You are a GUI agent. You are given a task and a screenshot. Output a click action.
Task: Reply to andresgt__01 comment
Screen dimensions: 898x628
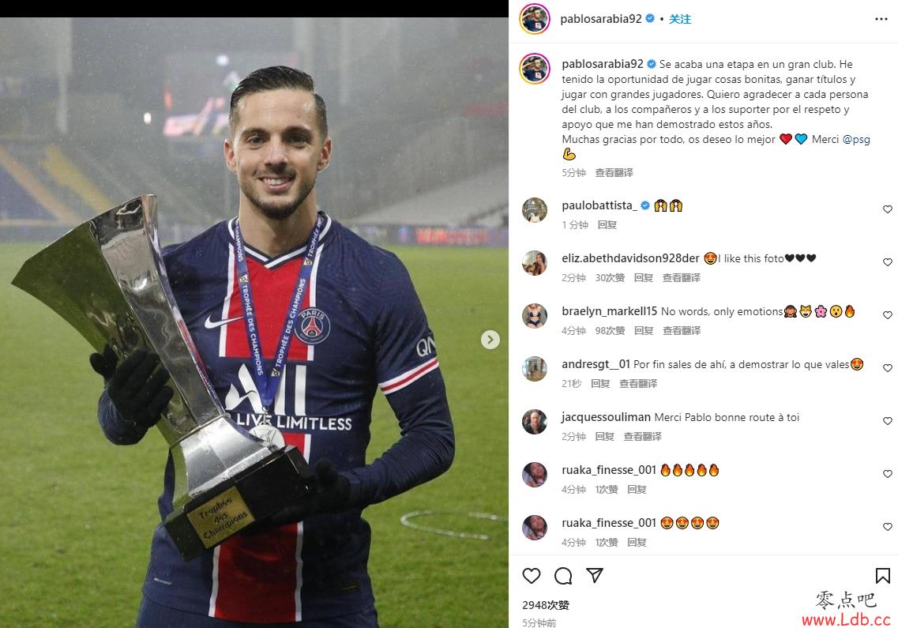(x=600, y=383)
